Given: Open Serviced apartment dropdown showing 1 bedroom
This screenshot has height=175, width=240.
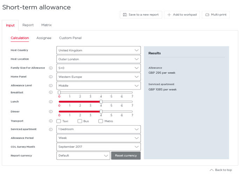Looking at the screenshot, I should point(98,129).
